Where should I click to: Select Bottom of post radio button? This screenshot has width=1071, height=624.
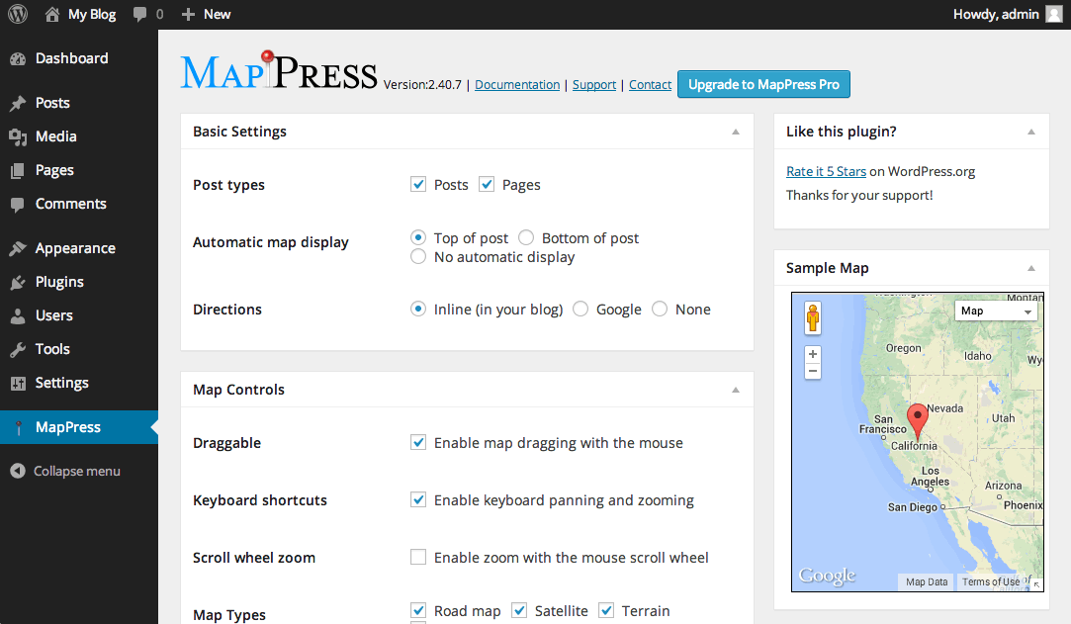[526, 237]
